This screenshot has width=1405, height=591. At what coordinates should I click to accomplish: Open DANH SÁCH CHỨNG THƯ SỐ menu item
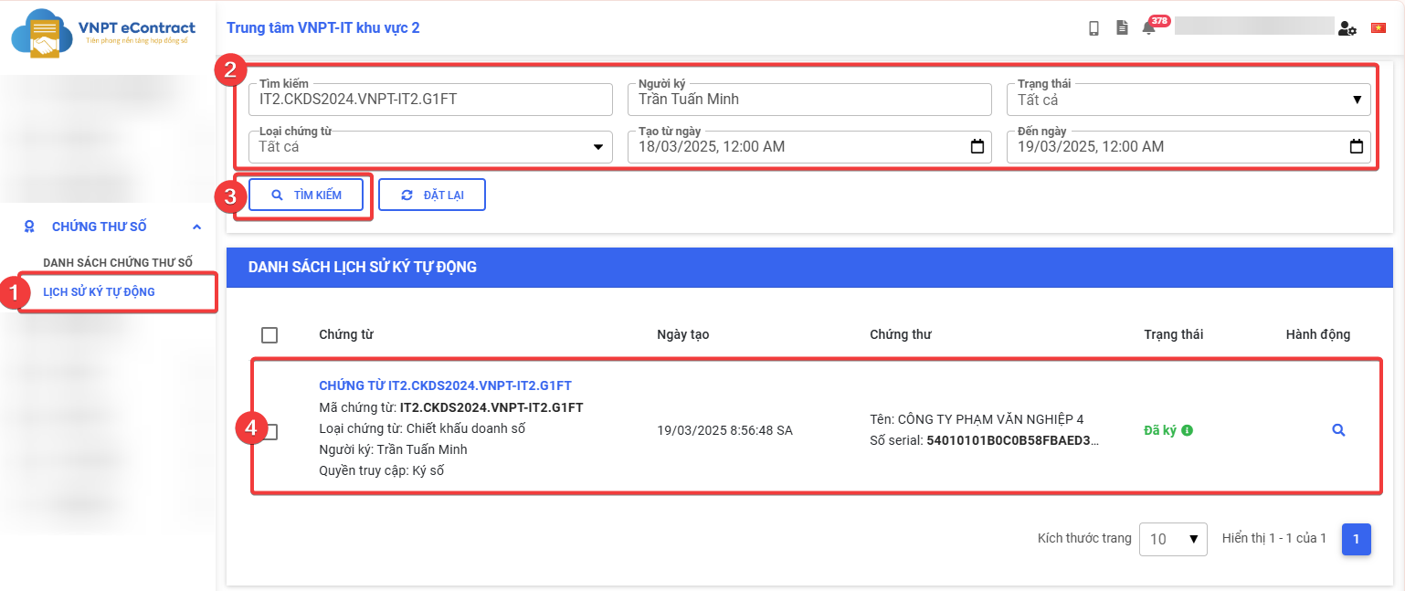[x=118, y=263]
